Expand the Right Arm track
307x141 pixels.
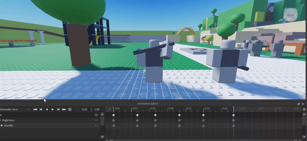(0, 120)
